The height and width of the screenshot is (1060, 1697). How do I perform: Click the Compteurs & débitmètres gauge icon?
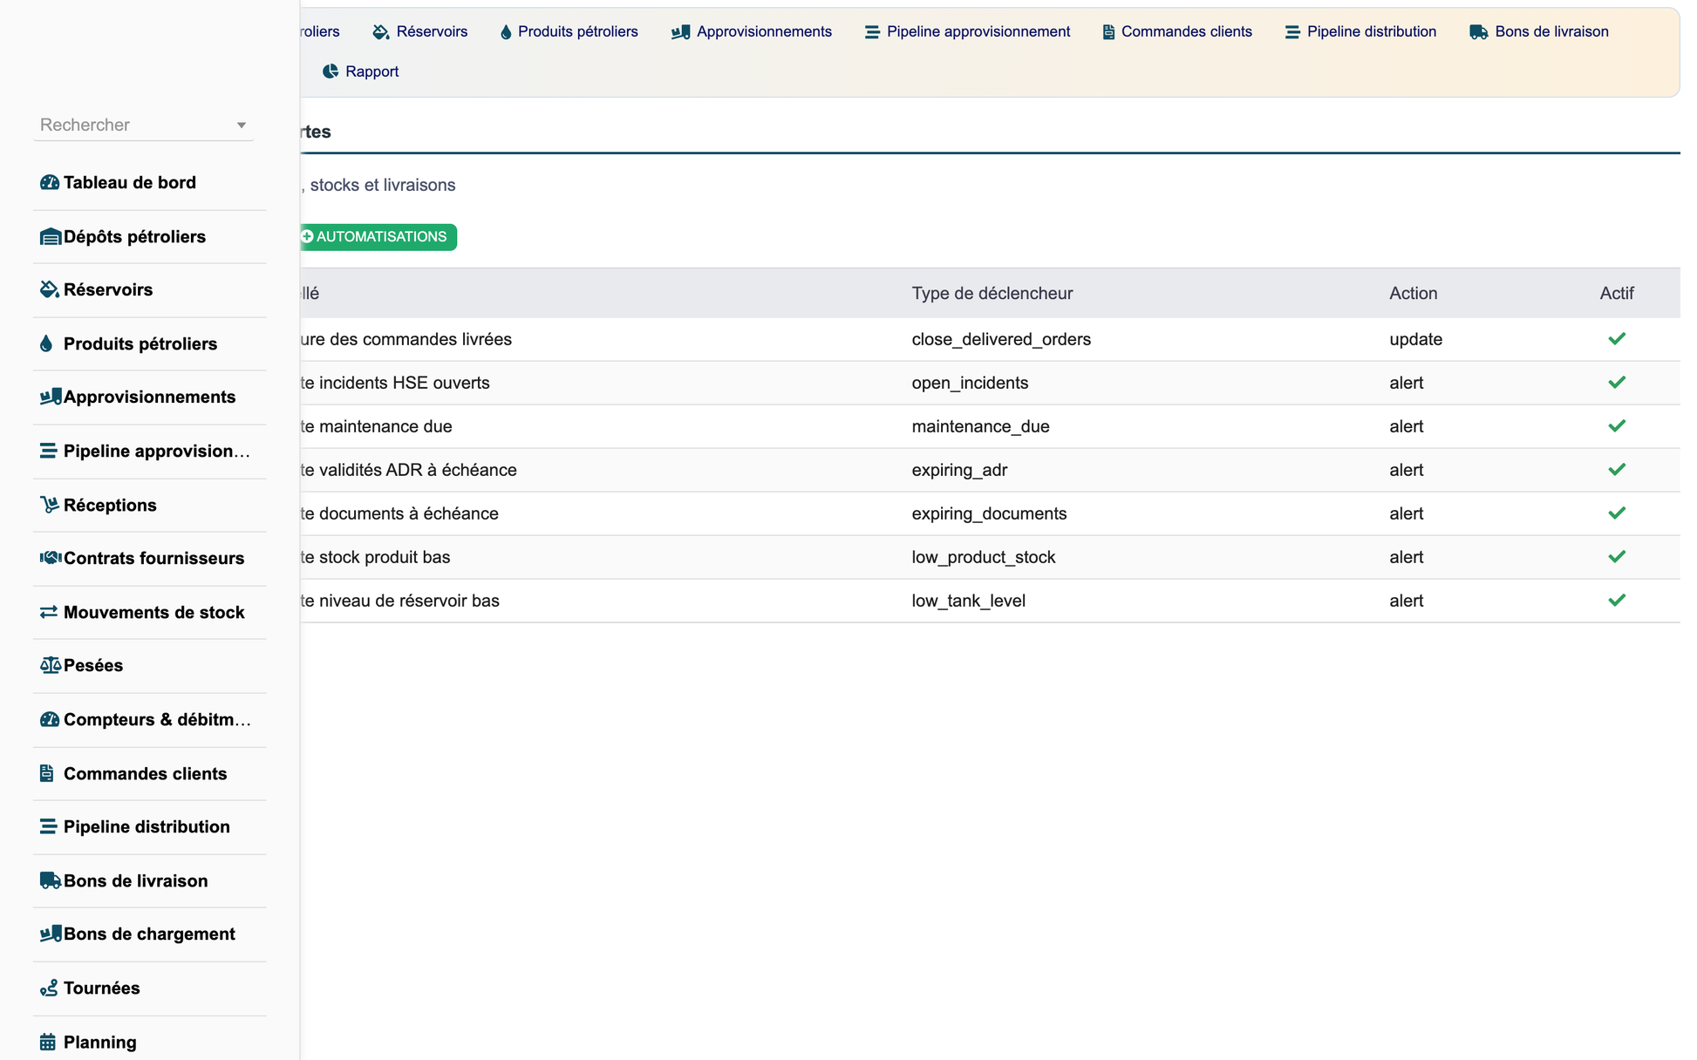pos(50,719)
